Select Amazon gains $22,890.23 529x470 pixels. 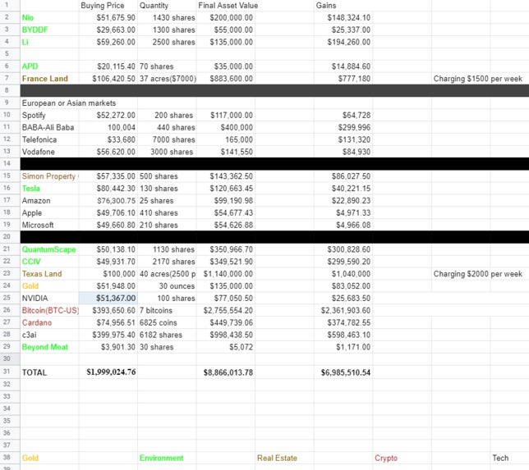pyautogui.click(x=343, y=200)
